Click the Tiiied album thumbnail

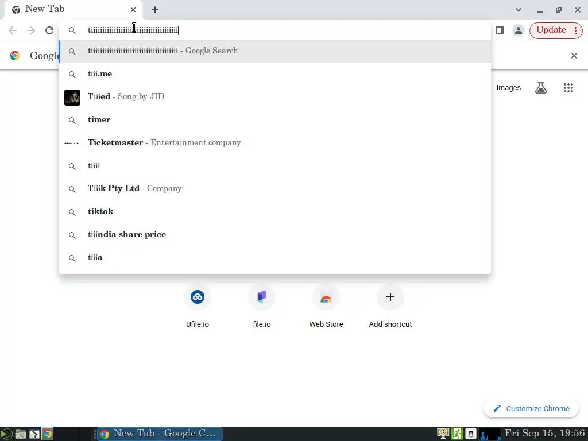(x=72, y=98)
